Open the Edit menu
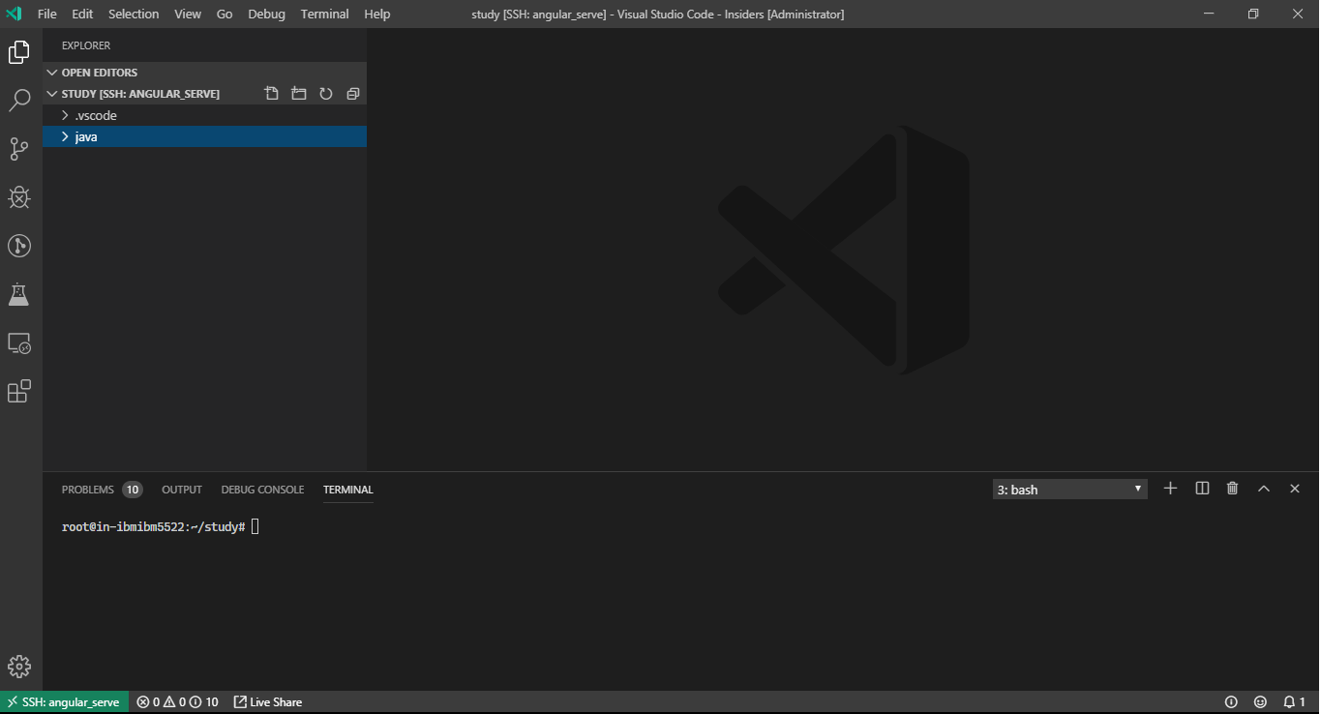1321x714 pixels. point(82,14)
